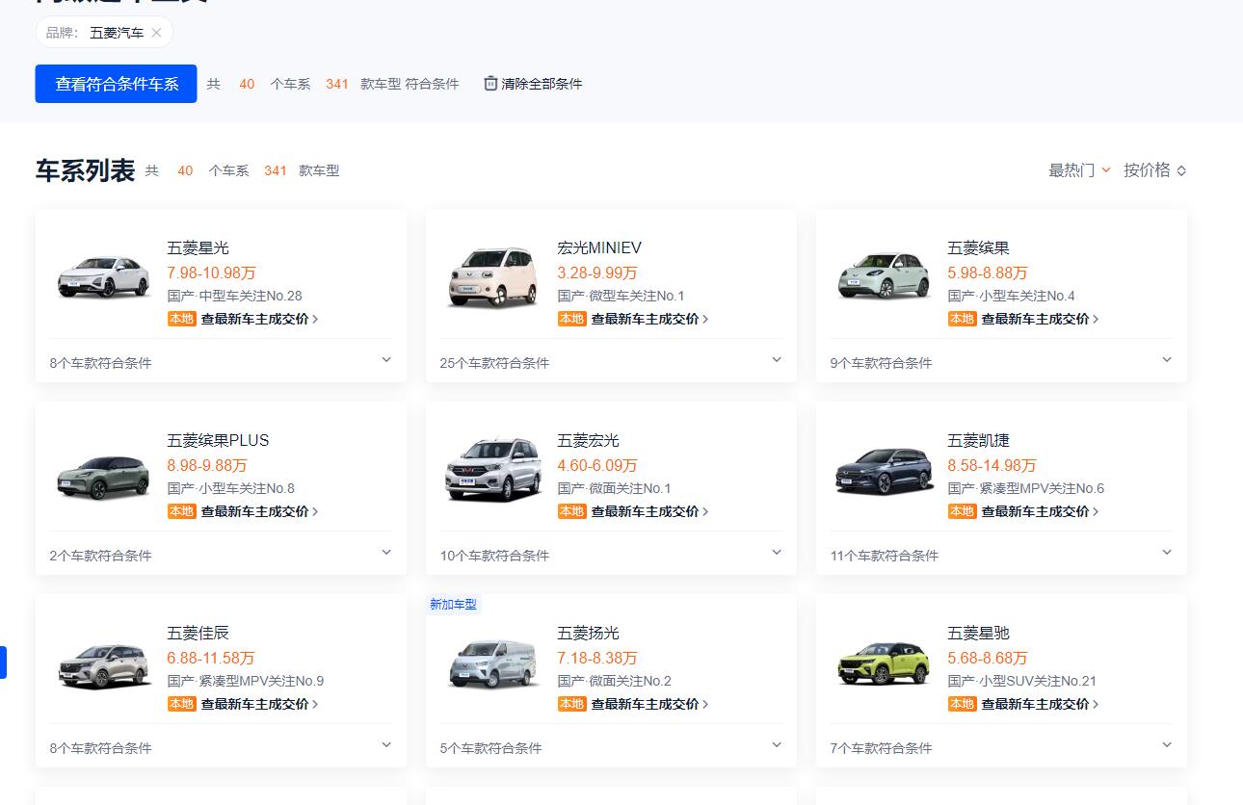The height and width of the screenshot is (805, 1243).
Task: Open the 宏光MINIEV car thumbnail
Action: coord(493,277)
